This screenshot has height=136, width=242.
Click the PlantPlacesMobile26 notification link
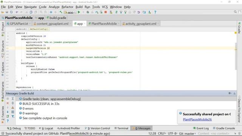pyautogui.click(x=197, y=119)
